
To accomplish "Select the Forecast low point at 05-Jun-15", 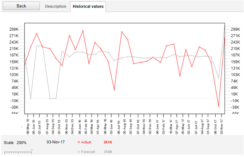I will pyautogui.click(x=31, y=98).
